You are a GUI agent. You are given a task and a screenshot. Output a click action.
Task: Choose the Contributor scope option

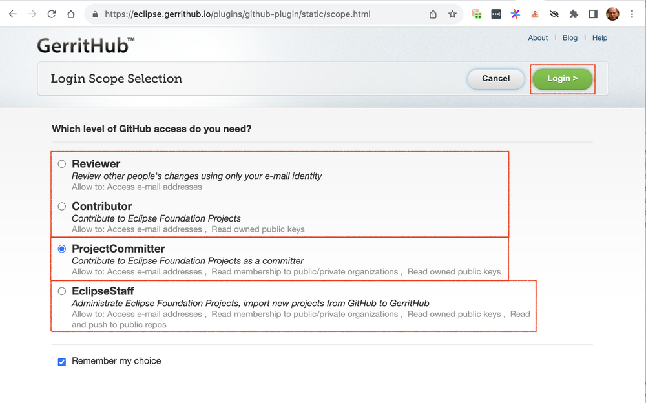[61, 206]
